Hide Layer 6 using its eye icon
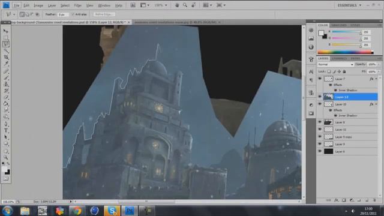Viewport: 384px width, 216px height. pyautogui.click(x=320, y=151)
